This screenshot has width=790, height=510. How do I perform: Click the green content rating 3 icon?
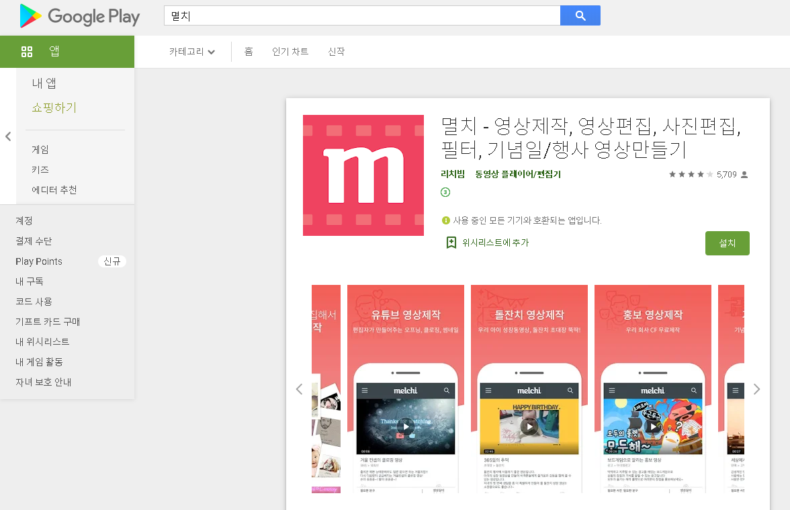pyautogui.click(x=445, y=192)
